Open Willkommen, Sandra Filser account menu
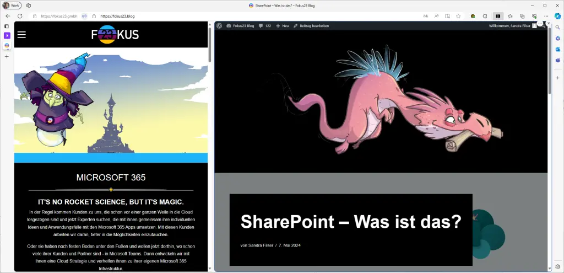The image size is (564, 273). tap(513, 25)
